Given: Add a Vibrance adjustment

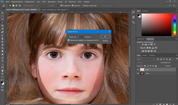Looking at the screenshot, I should tap(155, 44).
